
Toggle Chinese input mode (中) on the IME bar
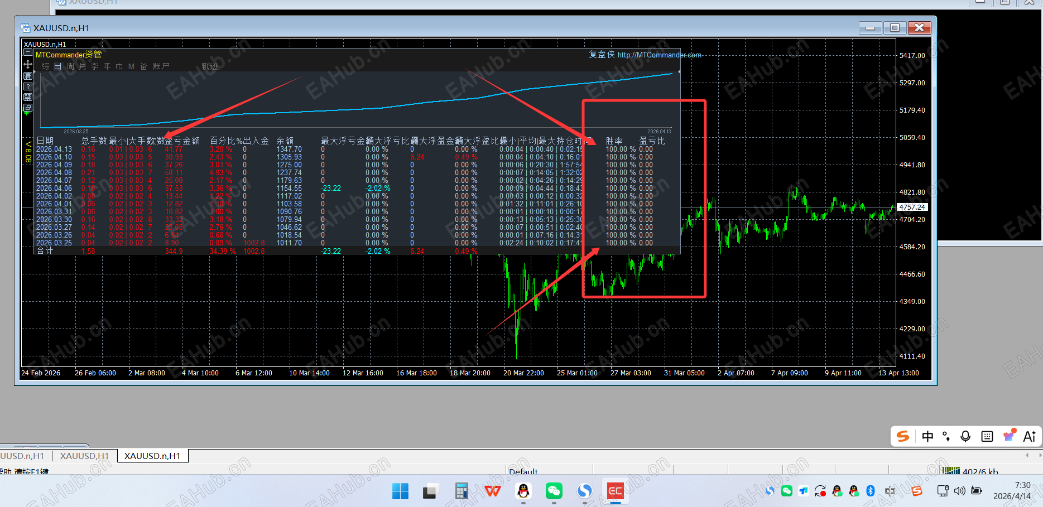click(927, 436)
